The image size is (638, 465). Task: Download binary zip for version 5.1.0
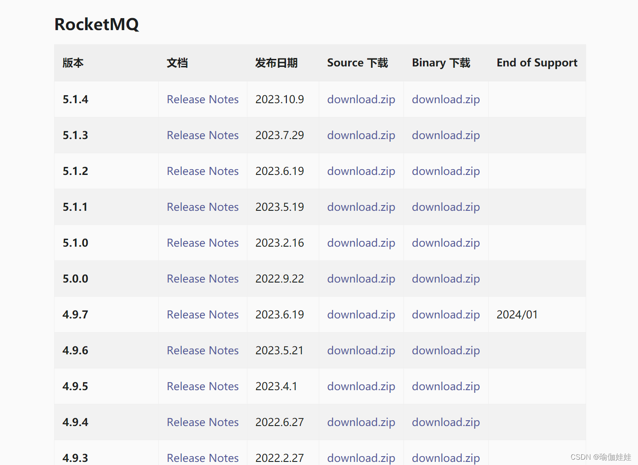(446, 243)
